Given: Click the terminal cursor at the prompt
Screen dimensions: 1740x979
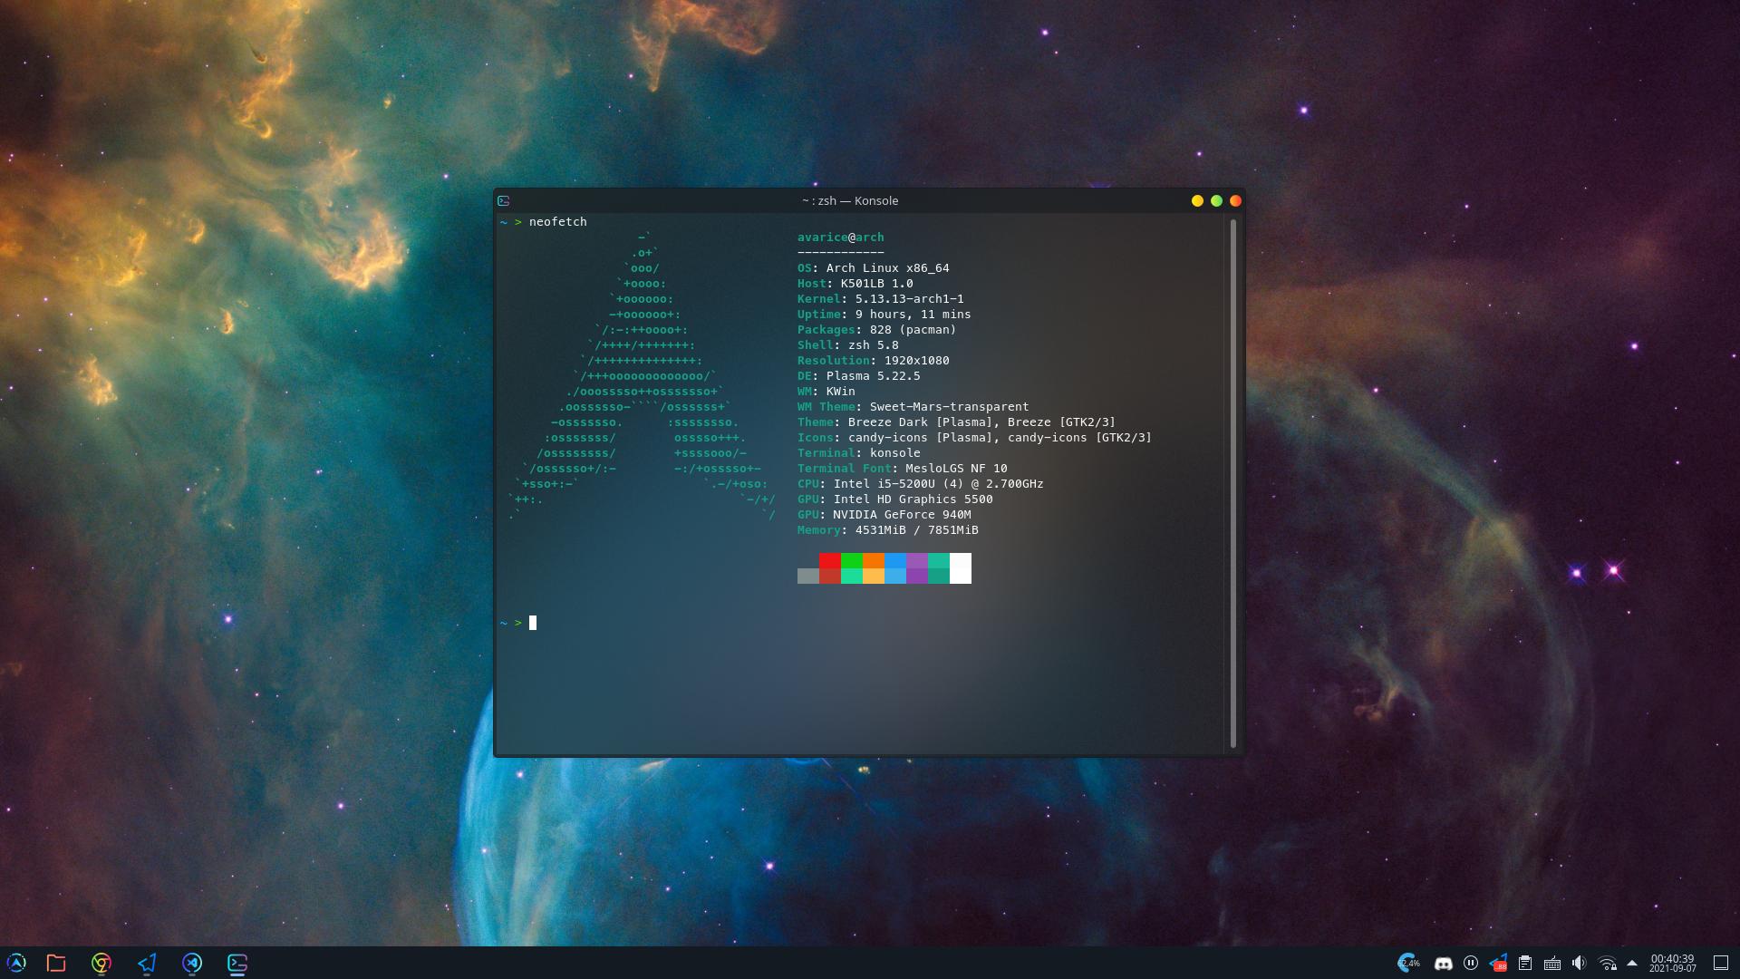Looking at the screenshot, I should 533,623.
